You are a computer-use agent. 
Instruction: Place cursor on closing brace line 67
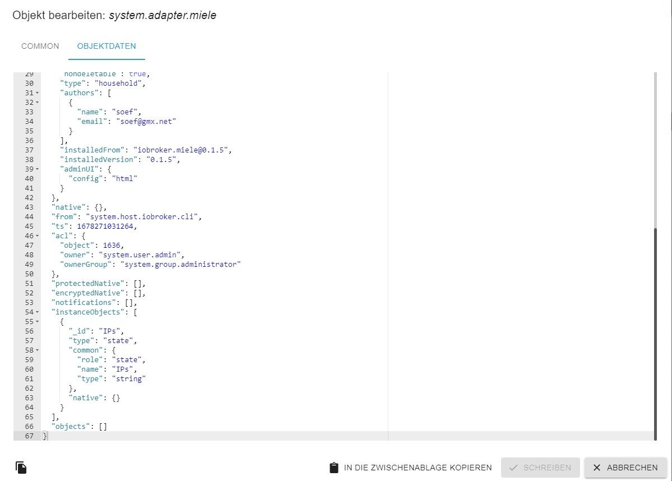tap(45, 436)
